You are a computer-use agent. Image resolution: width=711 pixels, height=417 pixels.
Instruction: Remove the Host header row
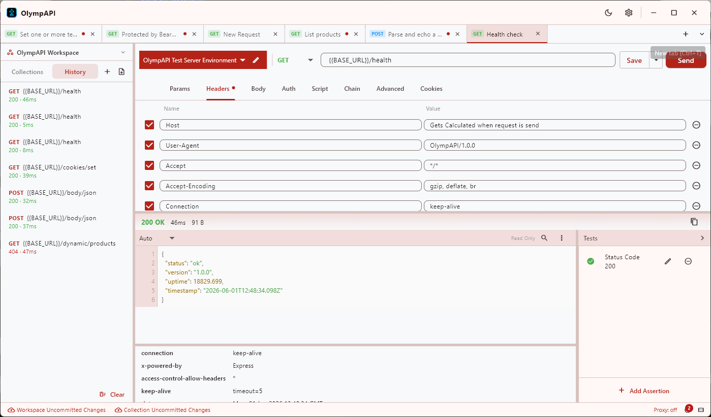coord(696,125)
